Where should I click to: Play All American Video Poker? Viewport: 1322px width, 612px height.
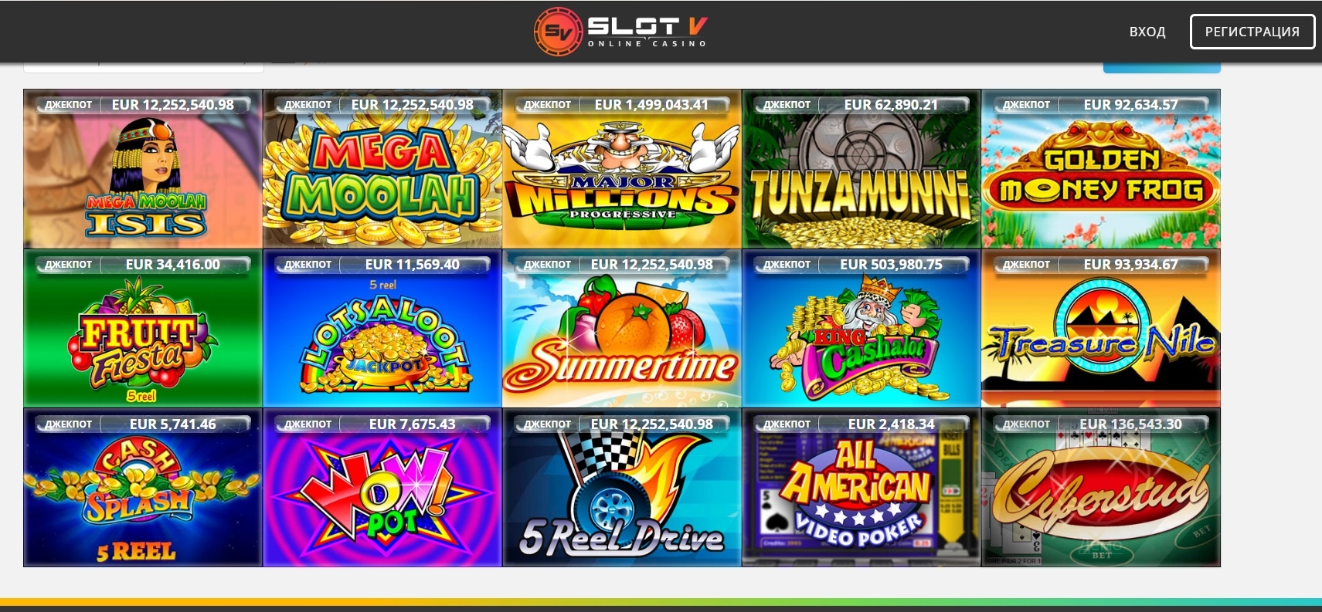coord(862,488)
